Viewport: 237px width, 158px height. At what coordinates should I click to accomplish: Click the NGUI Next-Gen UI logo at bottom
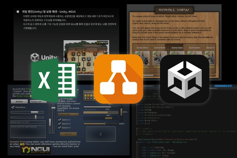point(36,150)
